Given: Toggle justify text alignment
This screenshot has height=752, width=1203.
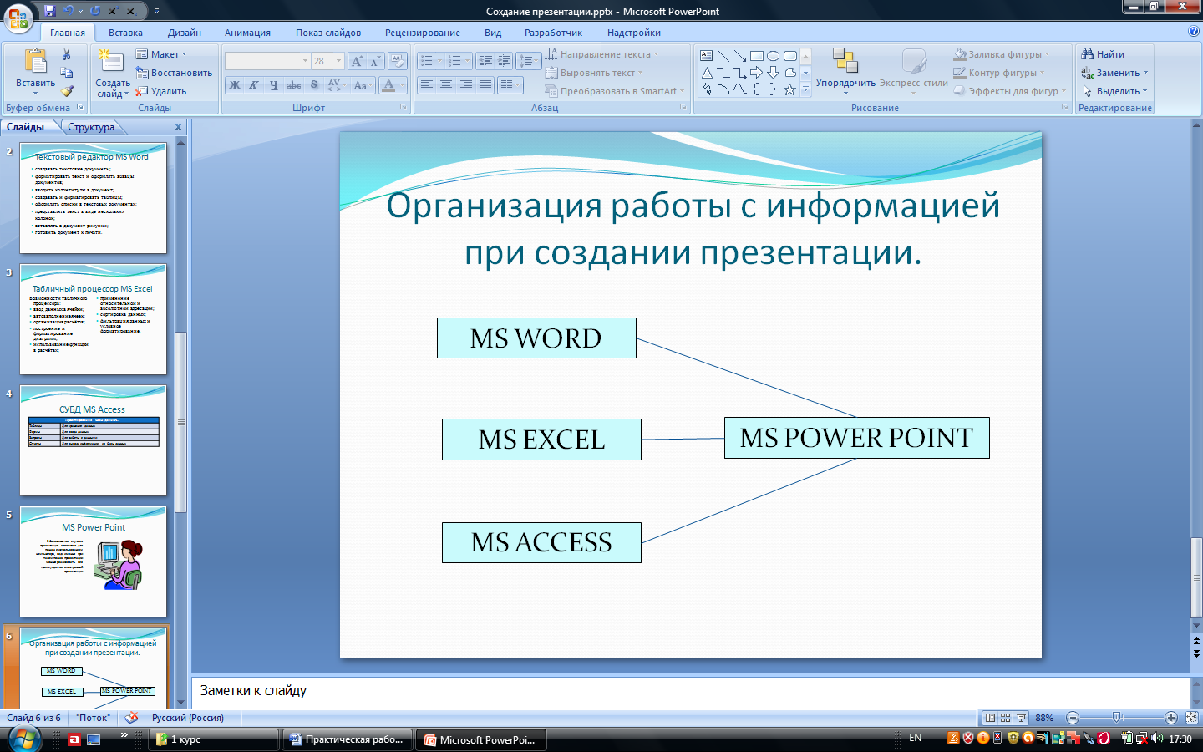Looking at the screenshot, I should pos(485,85).
